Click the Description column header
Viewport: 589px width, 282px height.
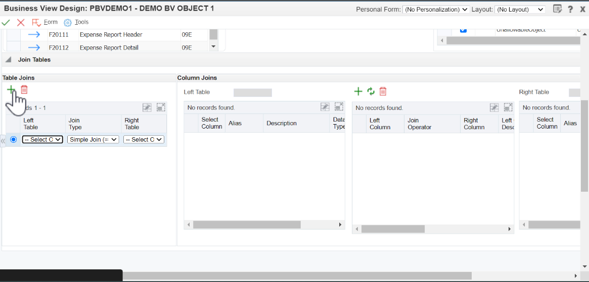[x=296, y=124]
